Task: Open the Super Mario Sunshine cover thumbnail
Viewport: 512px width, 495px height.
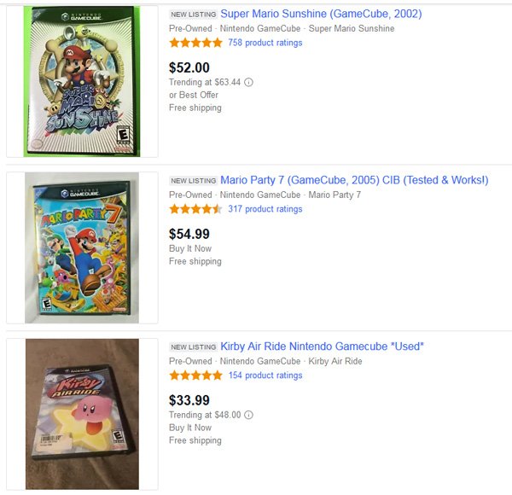Action: click(x=82, y=81)
